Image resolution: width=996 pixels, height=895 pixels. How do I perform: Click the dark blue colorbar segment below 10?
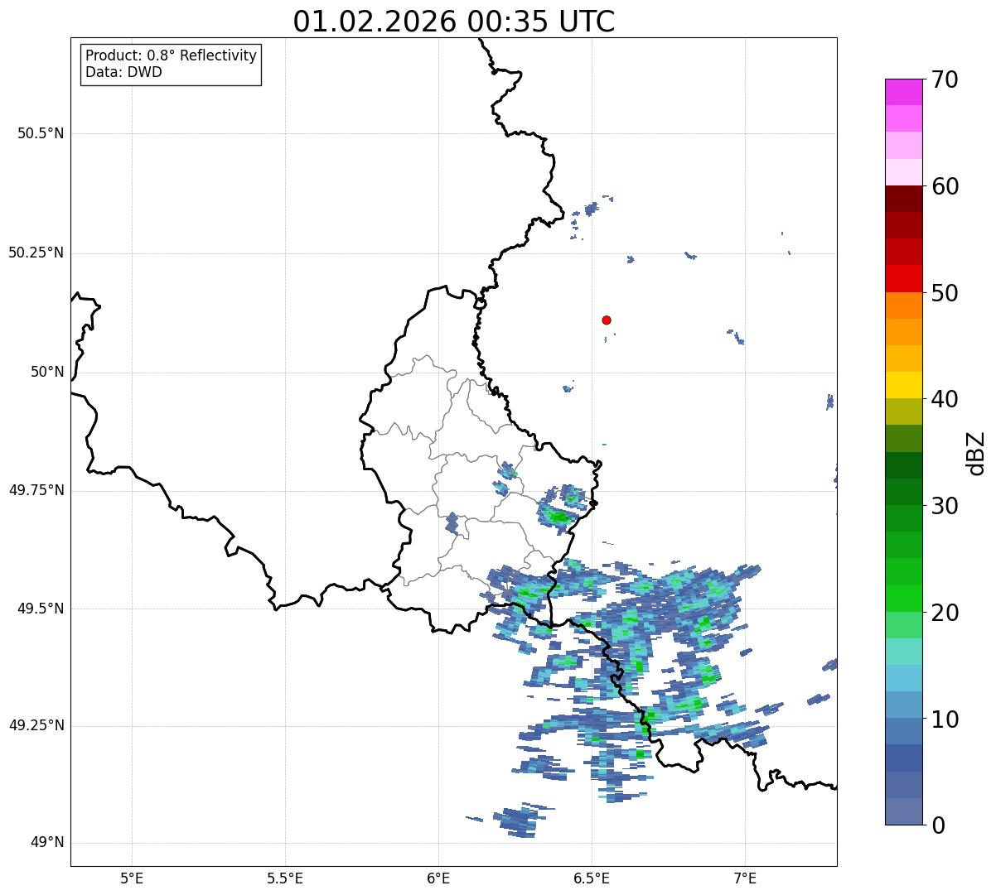(x=903, y=758)
